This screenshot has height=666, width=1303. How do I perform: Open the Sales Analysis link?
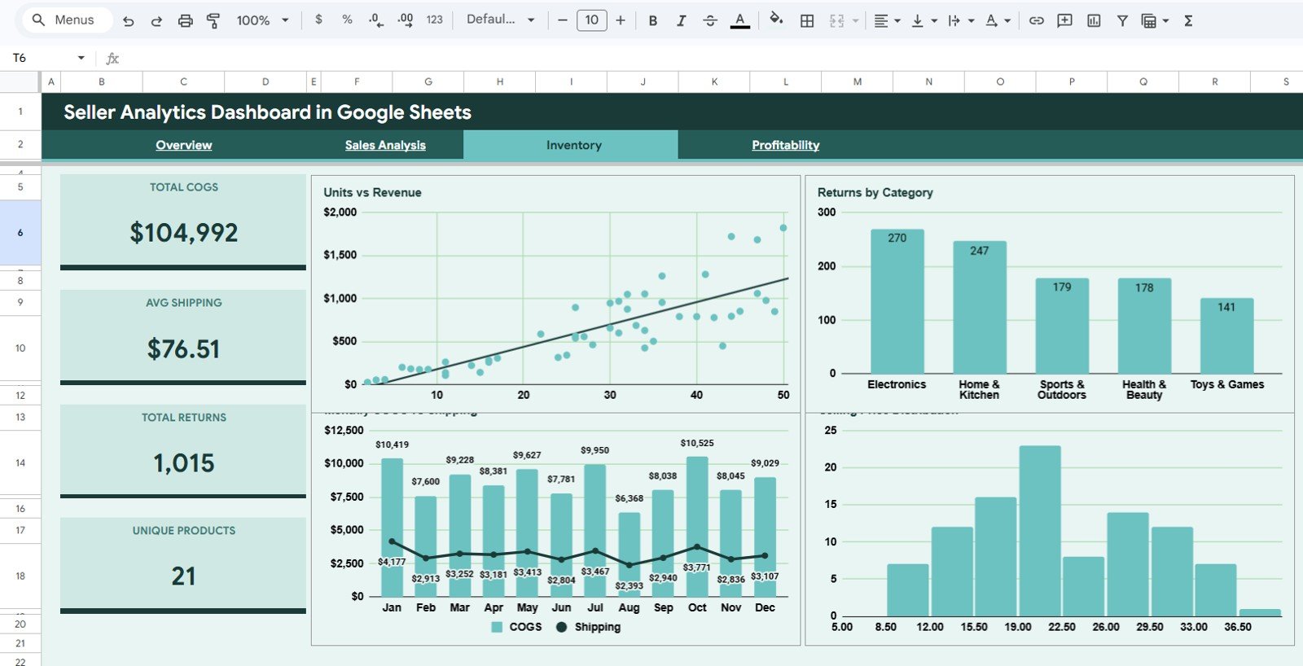point(385,145)
